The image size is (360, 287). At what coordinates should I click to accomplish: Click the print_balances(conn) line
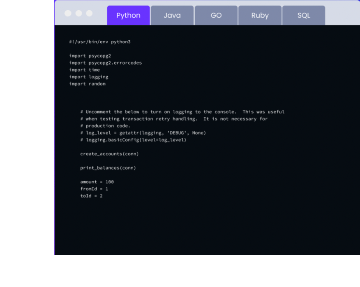pos(108,168)
